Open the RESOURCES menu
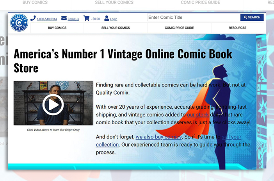This screenshot has width=274, height=181. 237,28
